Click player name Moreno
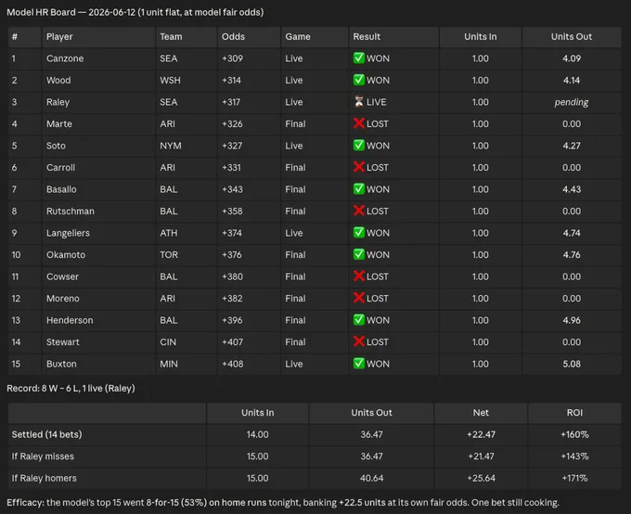This screenshot has height=514, width=631. click(63, 298)
